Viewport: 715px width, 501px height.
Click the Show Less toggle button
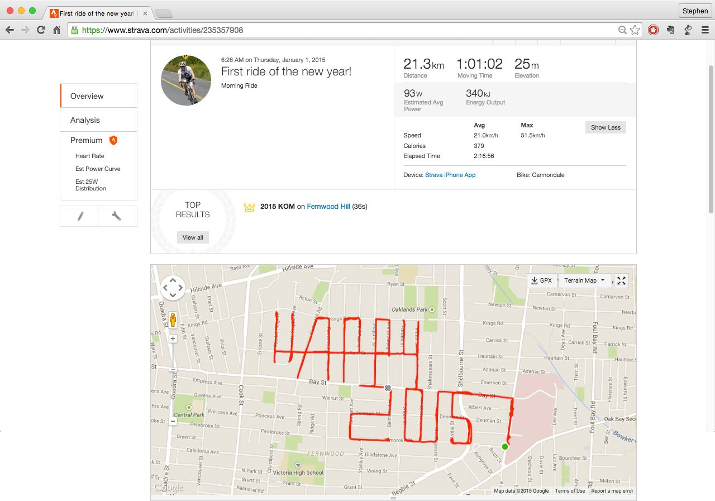pos(606,127)
